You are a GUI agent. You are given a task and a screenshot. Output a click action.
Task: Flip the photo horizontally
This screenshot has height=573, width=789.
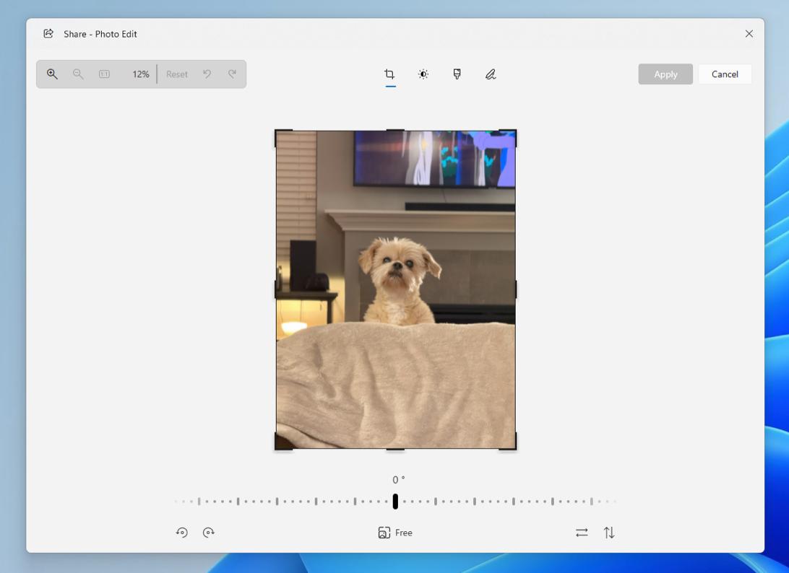click(x=582, y=533)
